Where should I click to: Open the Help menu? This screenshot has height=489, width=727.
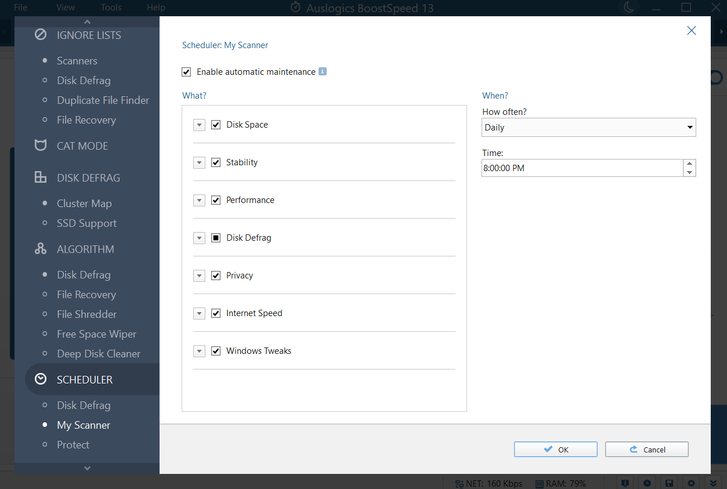[x=156, y=8]
